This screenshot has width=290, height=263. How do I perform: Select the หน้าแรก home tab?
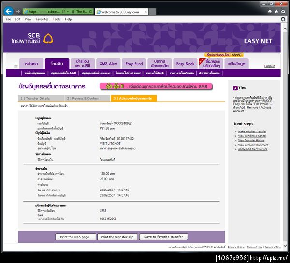click(31, 64)
